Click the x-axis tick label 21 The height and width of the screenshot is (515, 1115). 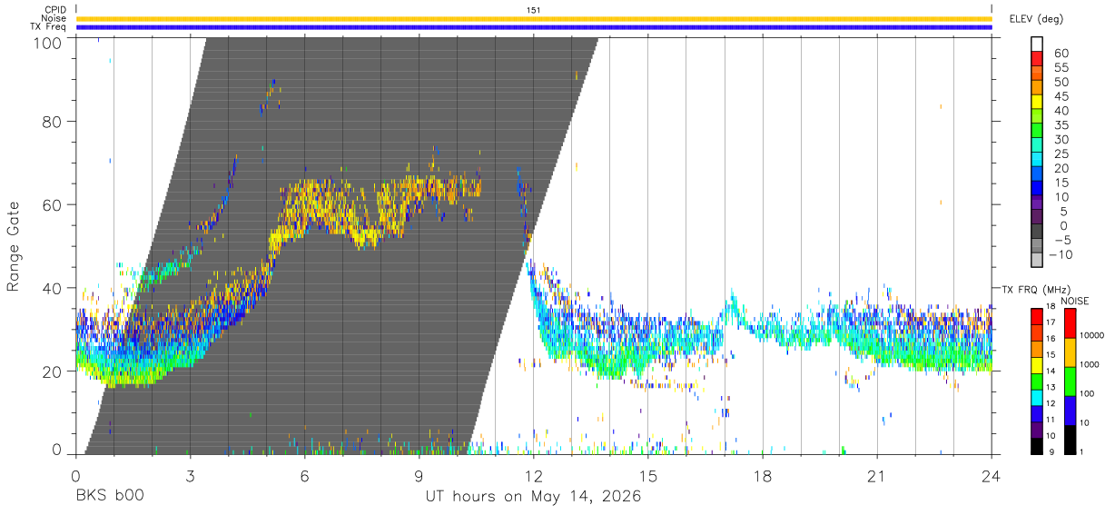[x=877, y=475]
